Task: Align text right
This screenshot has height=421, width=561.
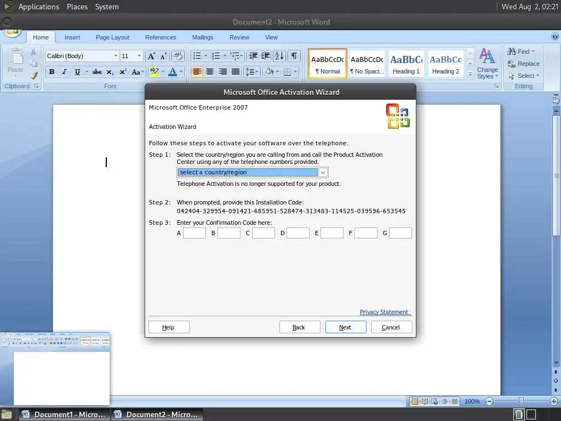Action: pyautogui.click(x=222, y=72)
